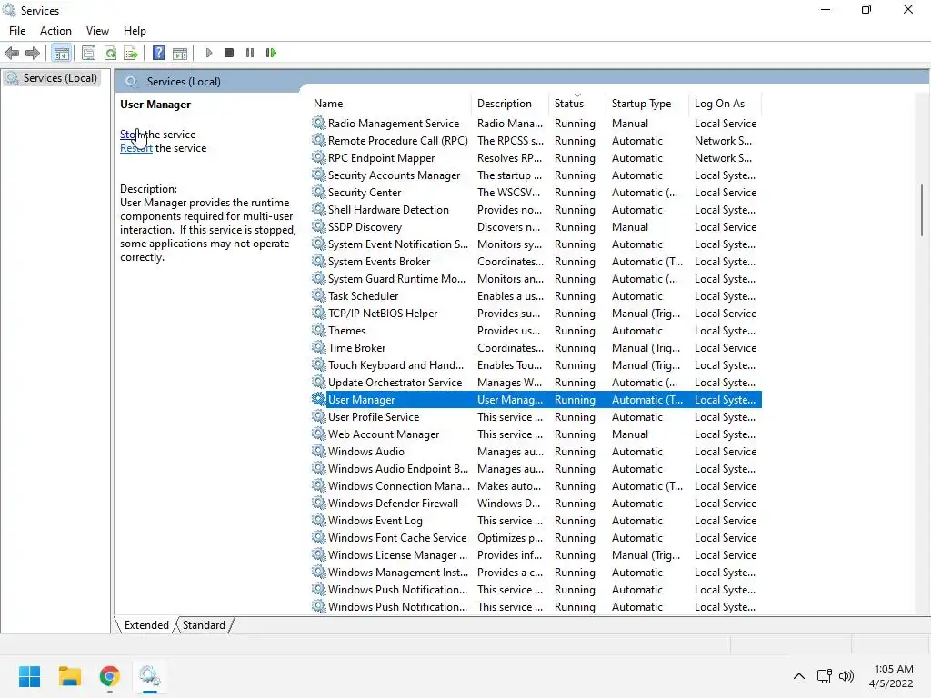Open the View menu
This screenshot has height=698, width=931.
(x=97, y=31)
